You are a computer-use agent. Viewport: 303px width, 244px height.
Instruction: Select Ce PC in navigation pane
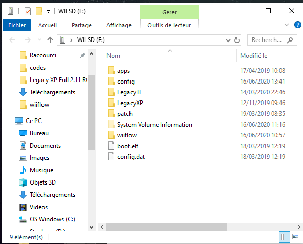pyautogui.click(x=34, y=121)
